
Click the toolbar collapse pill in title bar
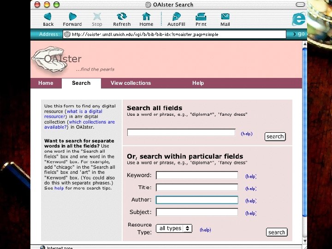coord(300,5)
